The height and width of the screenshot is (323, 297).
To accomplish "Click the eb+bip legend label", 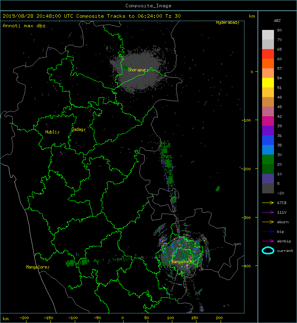I will 284,241.
